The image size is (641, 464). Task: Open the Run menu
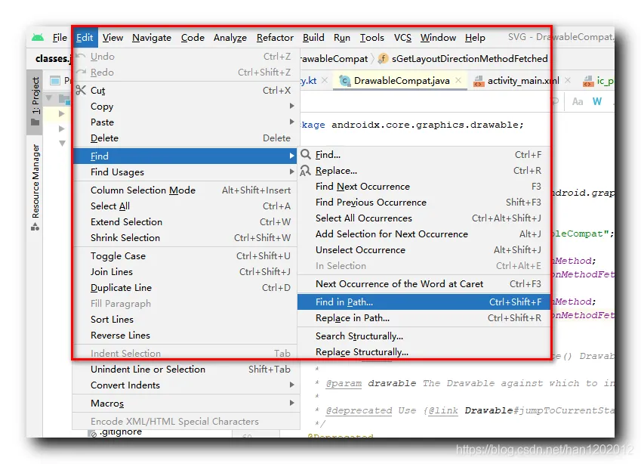[x=342, y=38]
